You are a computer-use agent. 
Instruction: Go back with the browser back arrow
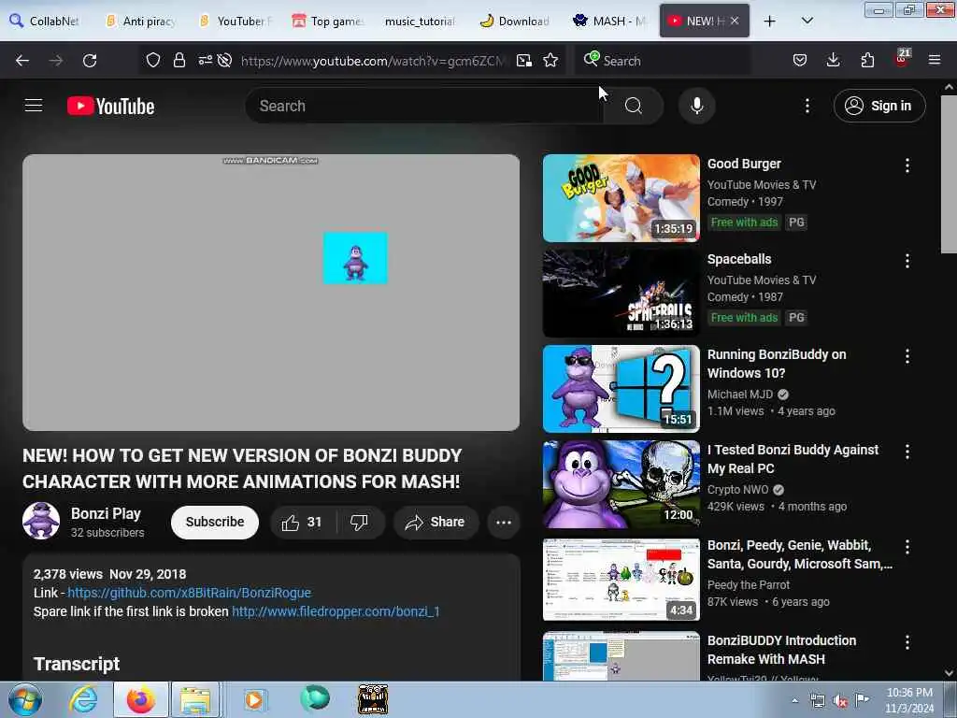tap(22, 61)
